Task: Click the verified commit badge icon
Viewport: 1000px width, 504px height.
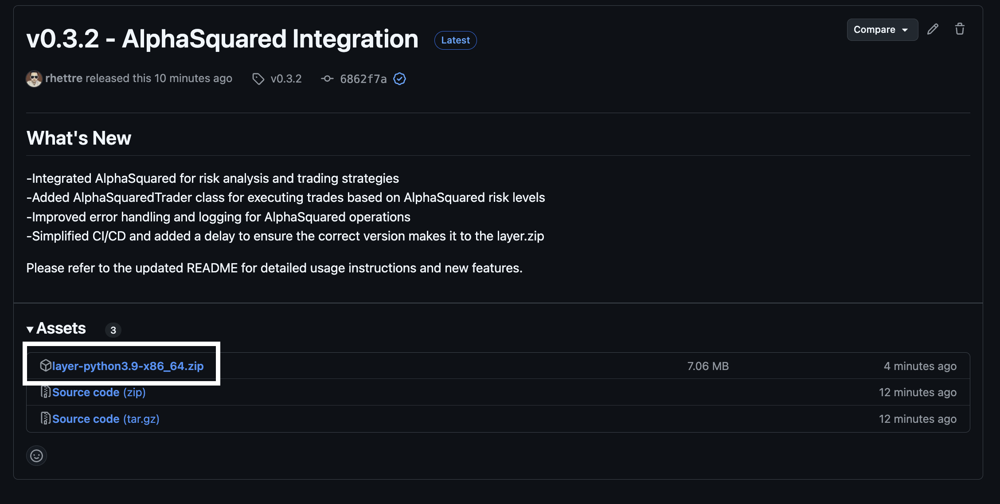Action: click(x=399, y=79)
